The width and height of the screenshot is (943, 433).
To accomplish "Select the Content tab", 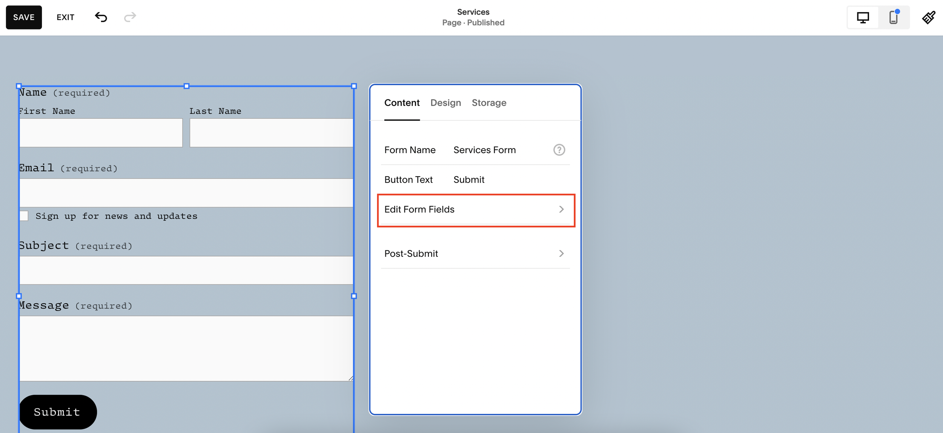I will click(x=402, y=103).
